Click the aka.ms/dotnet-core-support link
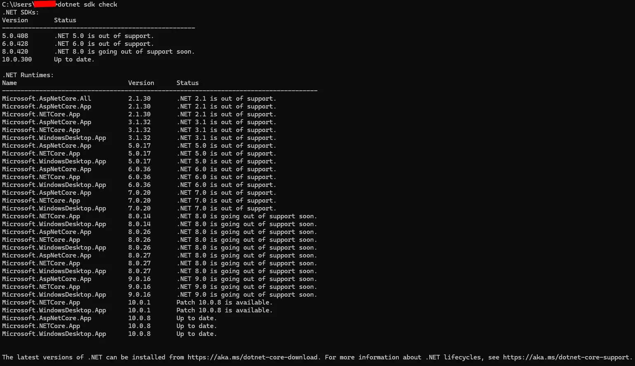 coord(566,357)
